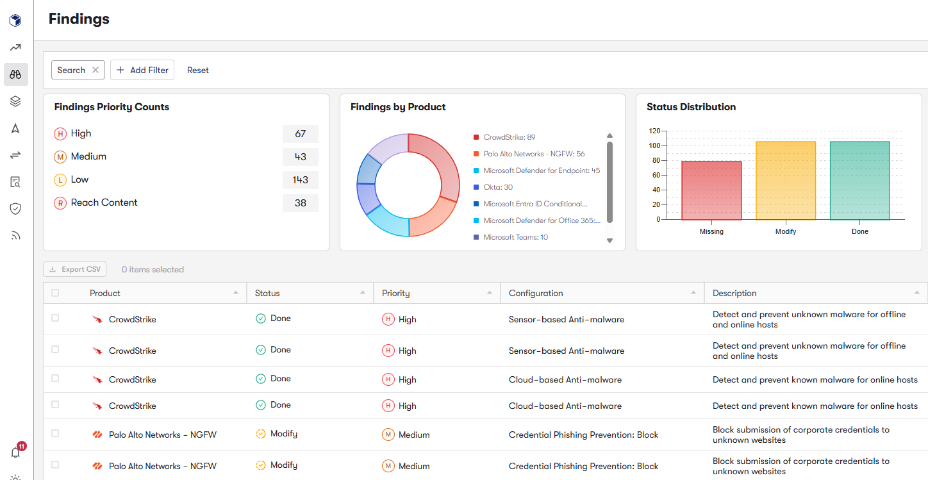Screen dimensions: 928x480
Task: Click the red Missing bar in Status Distribution
Action: tap(711, 190)
